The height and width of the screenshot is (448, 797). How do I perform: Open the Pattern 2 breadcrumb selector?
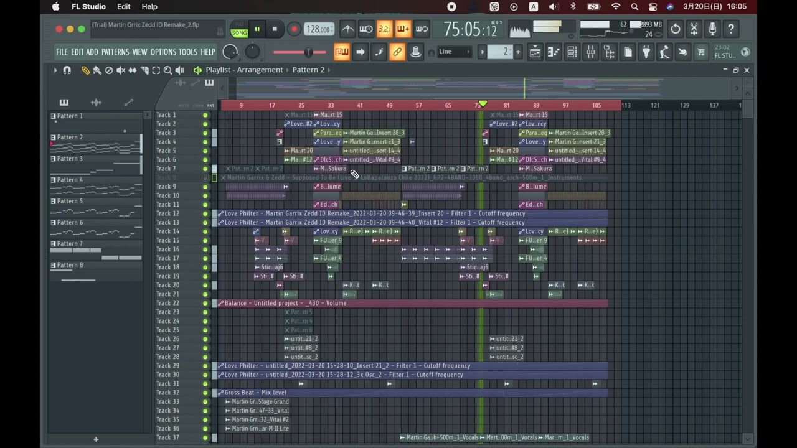tap(308, 70)
